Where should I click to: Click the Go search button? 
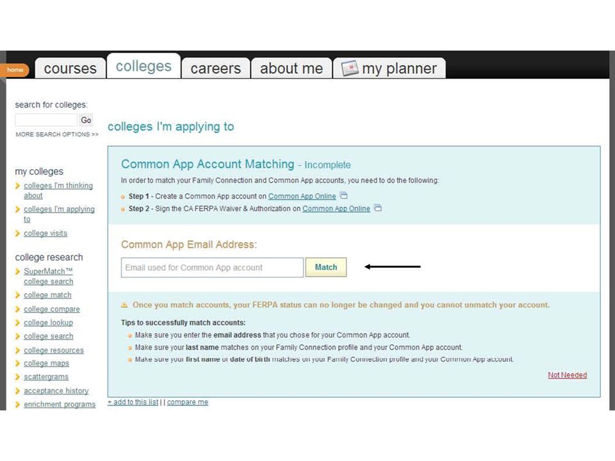pos(86,120)
